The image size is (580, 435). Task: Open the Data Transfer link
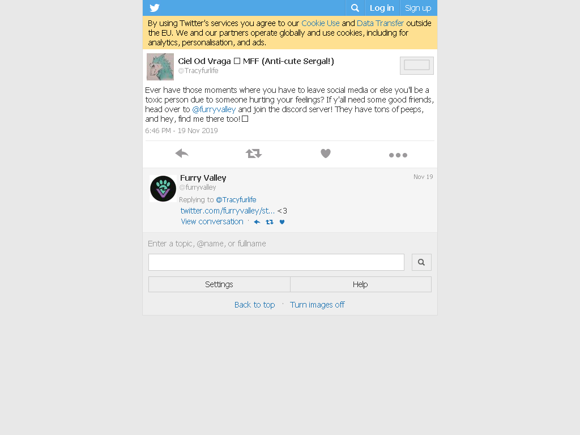point(380,23)
